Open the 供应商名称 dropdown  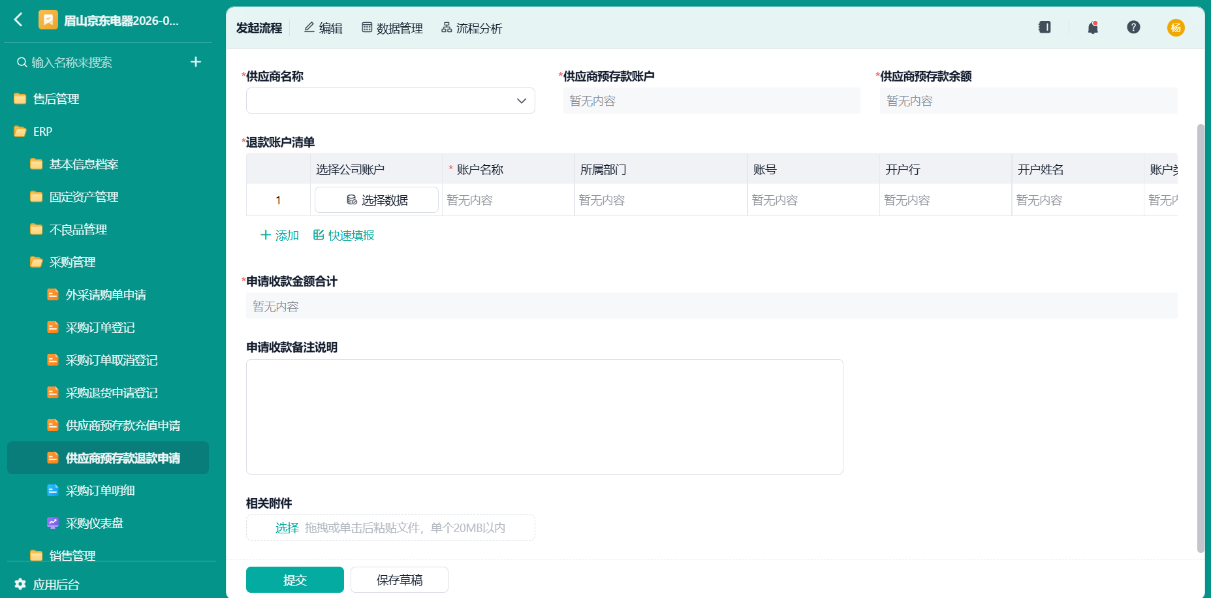click(390, 101)
